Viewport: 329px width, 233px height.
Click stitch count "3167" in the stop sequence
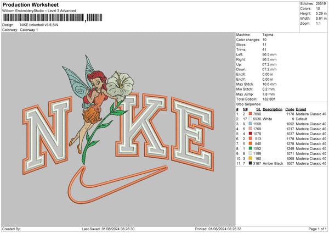point(257,163)
